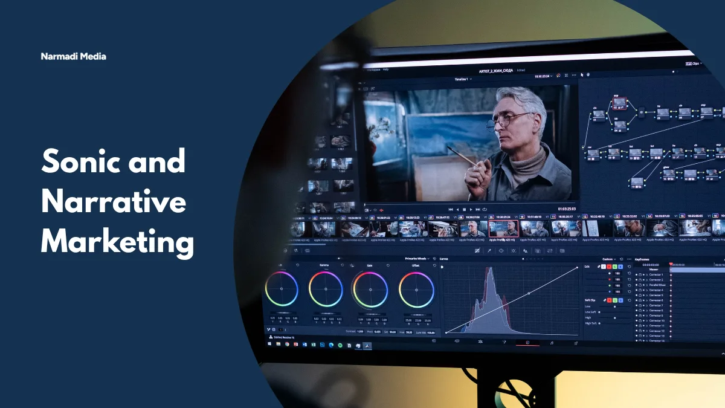Open the Deliver rocket page icon
The width and height of the screenshot is (725, 408).
click(x=575, y=343)
